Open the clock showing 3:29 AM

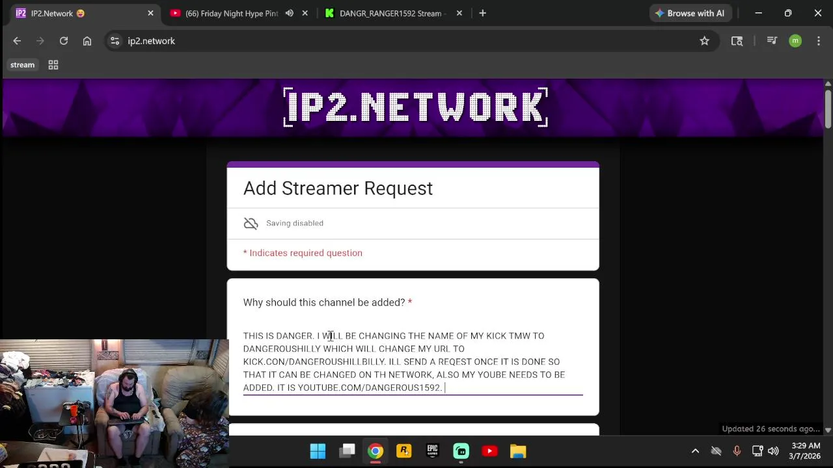pos(806,451)
